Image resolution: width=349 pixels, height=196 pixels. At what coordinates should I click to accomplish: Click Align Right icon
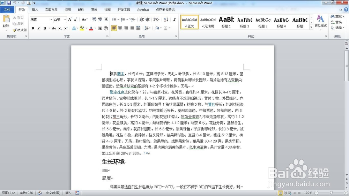(126, 28)
